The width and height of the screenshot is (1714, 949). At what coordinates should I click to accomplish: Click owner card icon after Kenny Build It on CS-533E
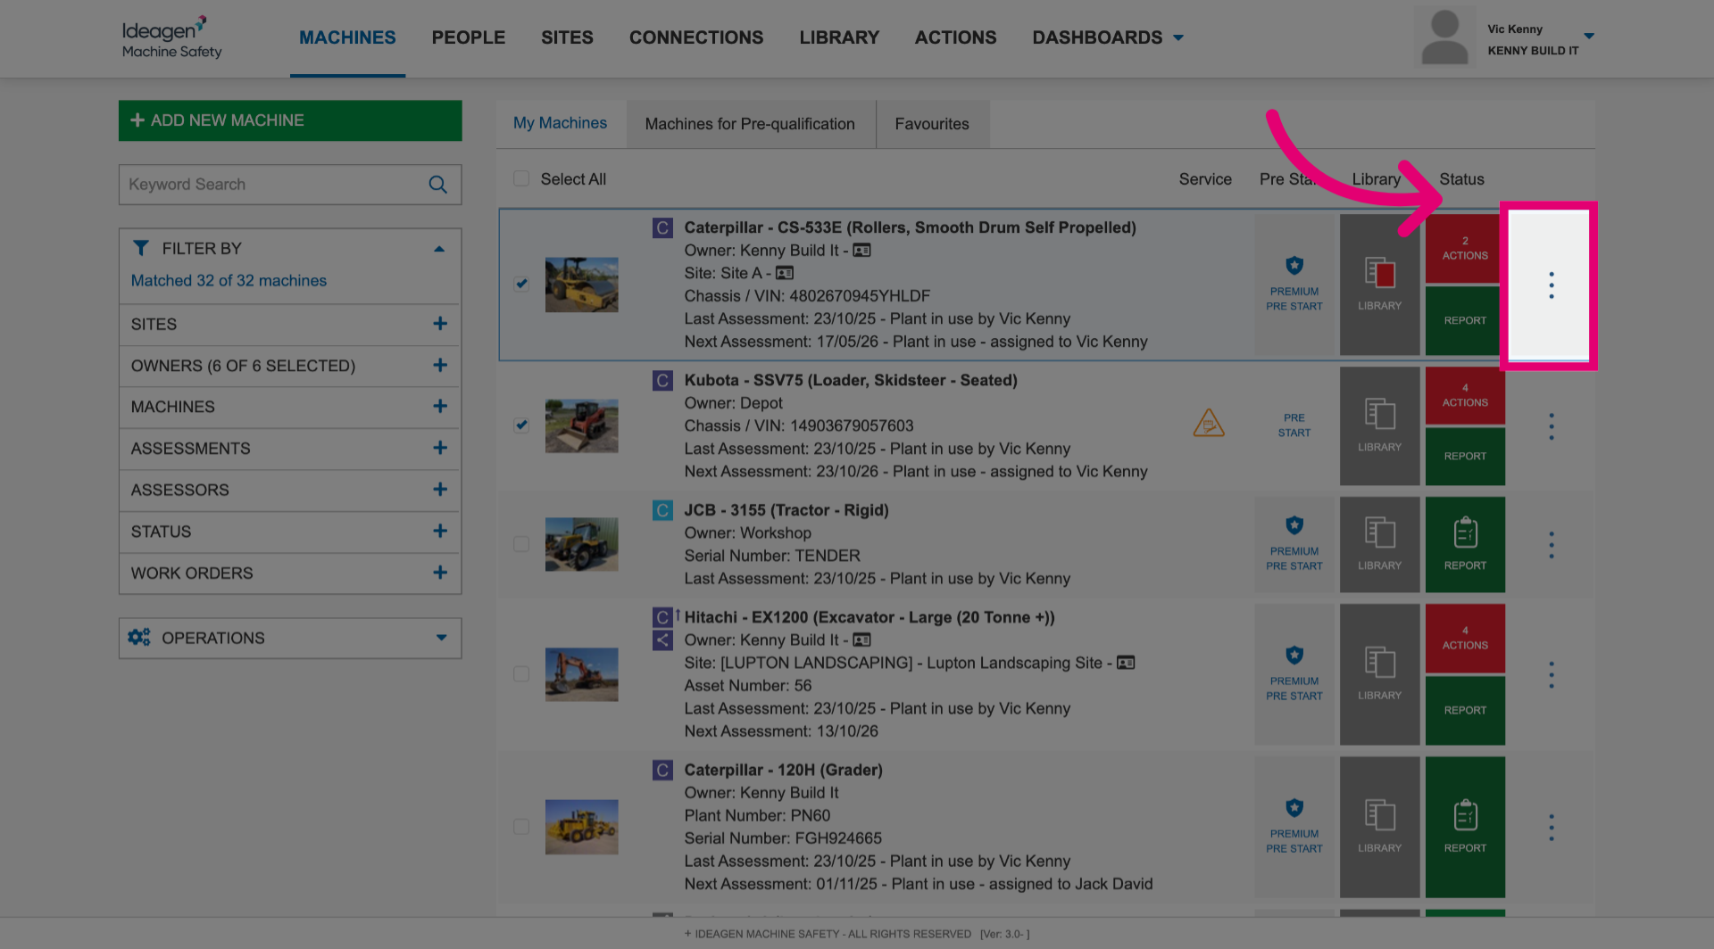[x=861, y=251]
